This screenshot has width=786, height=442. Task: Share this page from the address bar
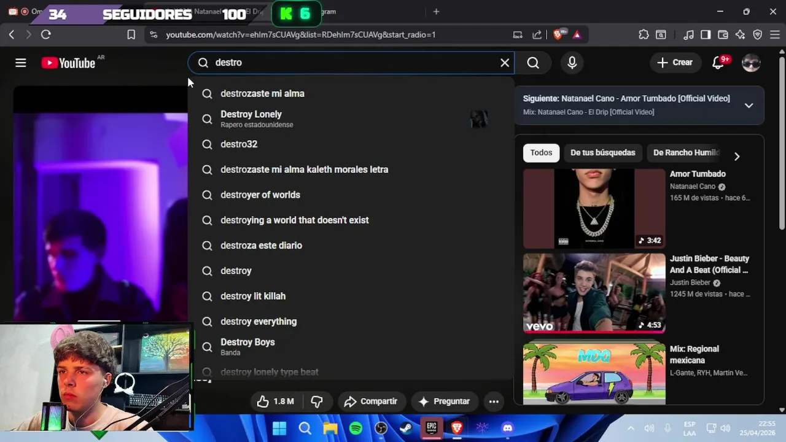537,34
